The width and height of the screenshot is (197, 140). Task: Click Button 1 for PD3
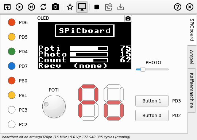[x=152, y=101]
